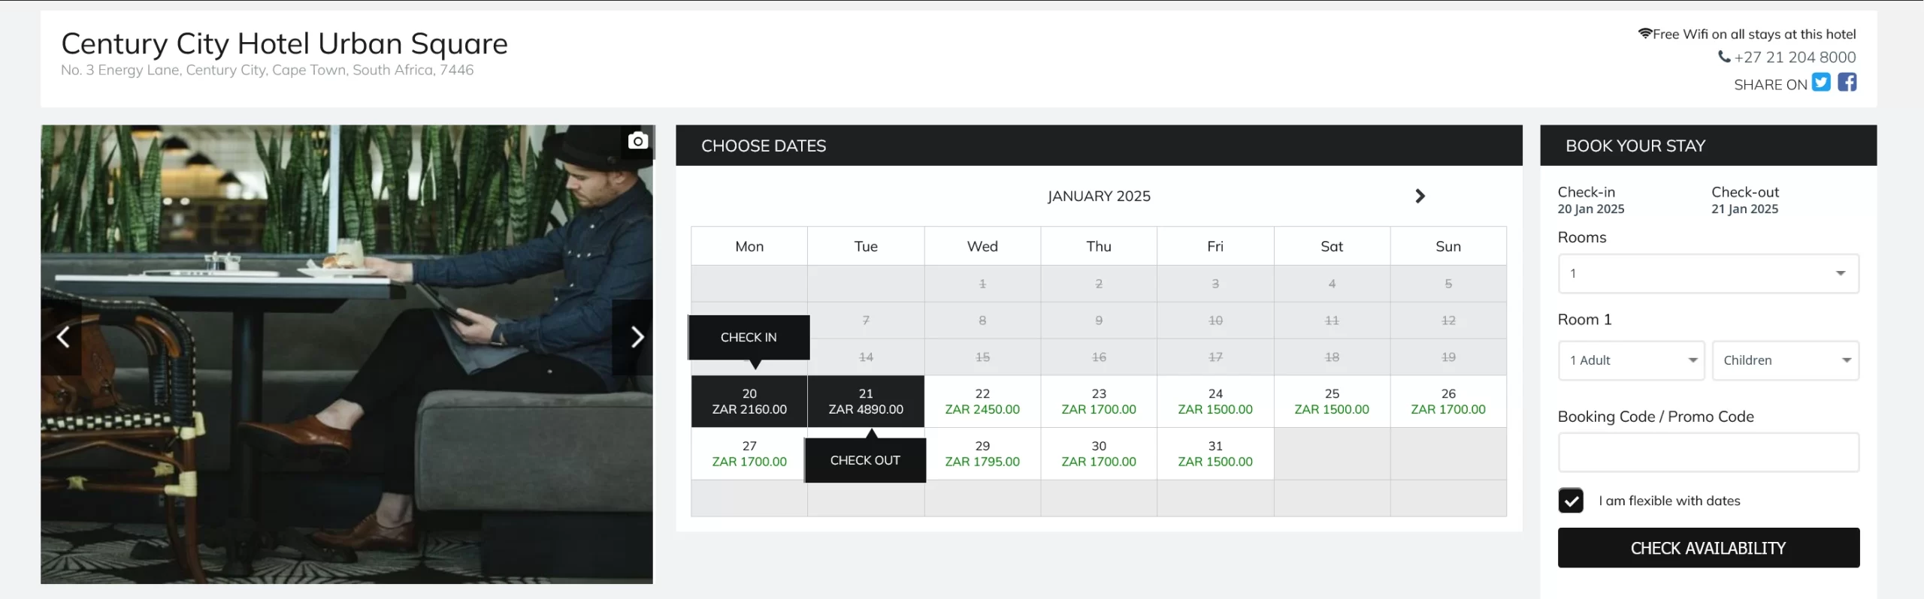Viewport: 1924px width, 599px height.
Task: Open the Rooms dropdown
Action: click(x=1708, y=273)
